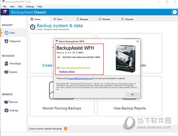
Task: Click the System recovery computer icon
Action: tap(6, 72)
